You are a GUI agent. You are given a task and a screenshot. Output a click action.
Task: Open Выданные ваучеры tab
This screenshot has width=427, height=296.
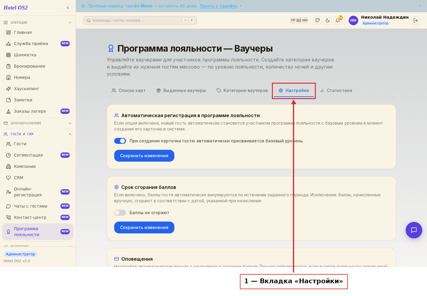pyautogui.click(x=181, y=90)
